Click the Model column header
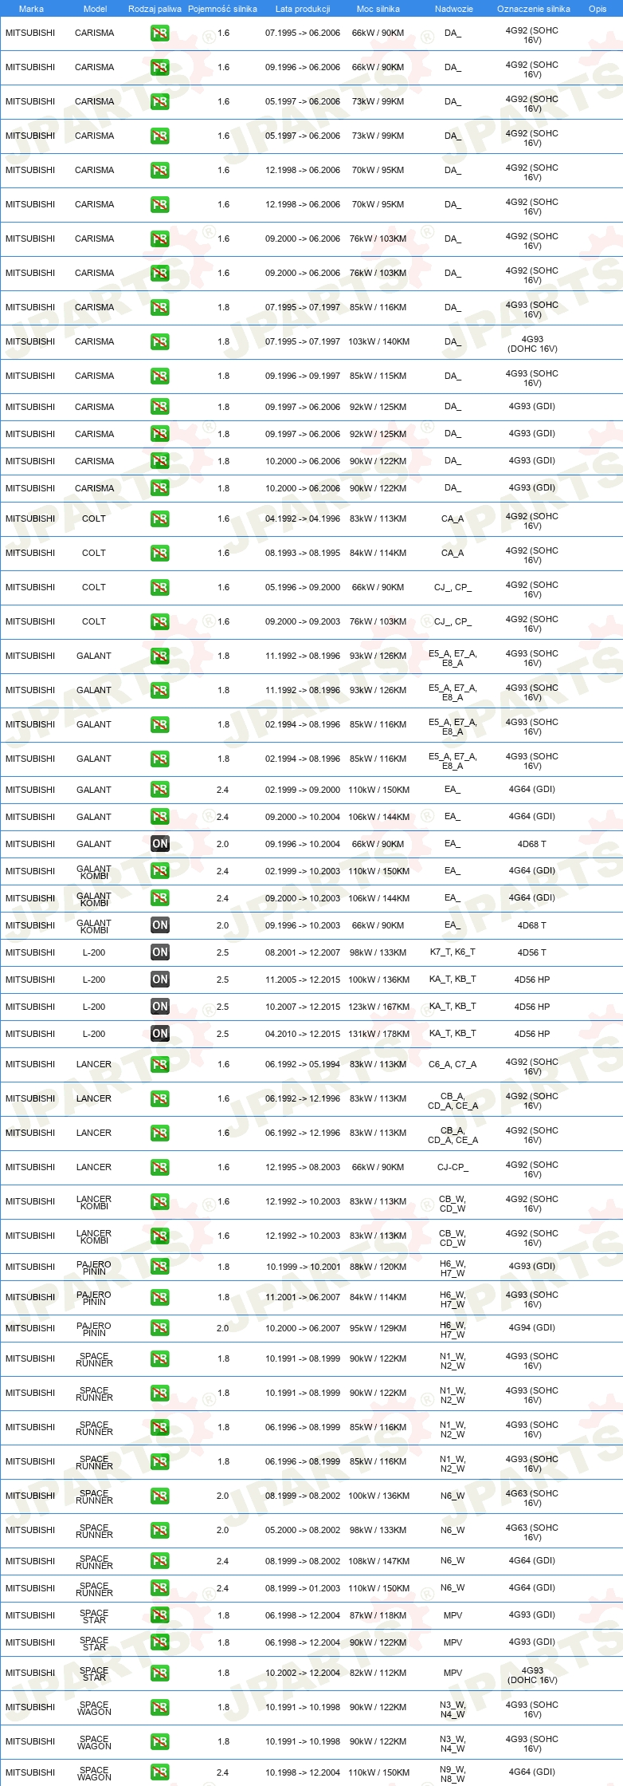The width and height of the screenshot is (623, 1786). 96,9
